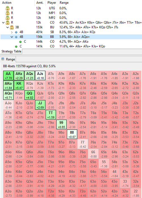Collapse the CO raise tree node
The image size is (142, 198).
pyautogui.click(x=3, y=23)
